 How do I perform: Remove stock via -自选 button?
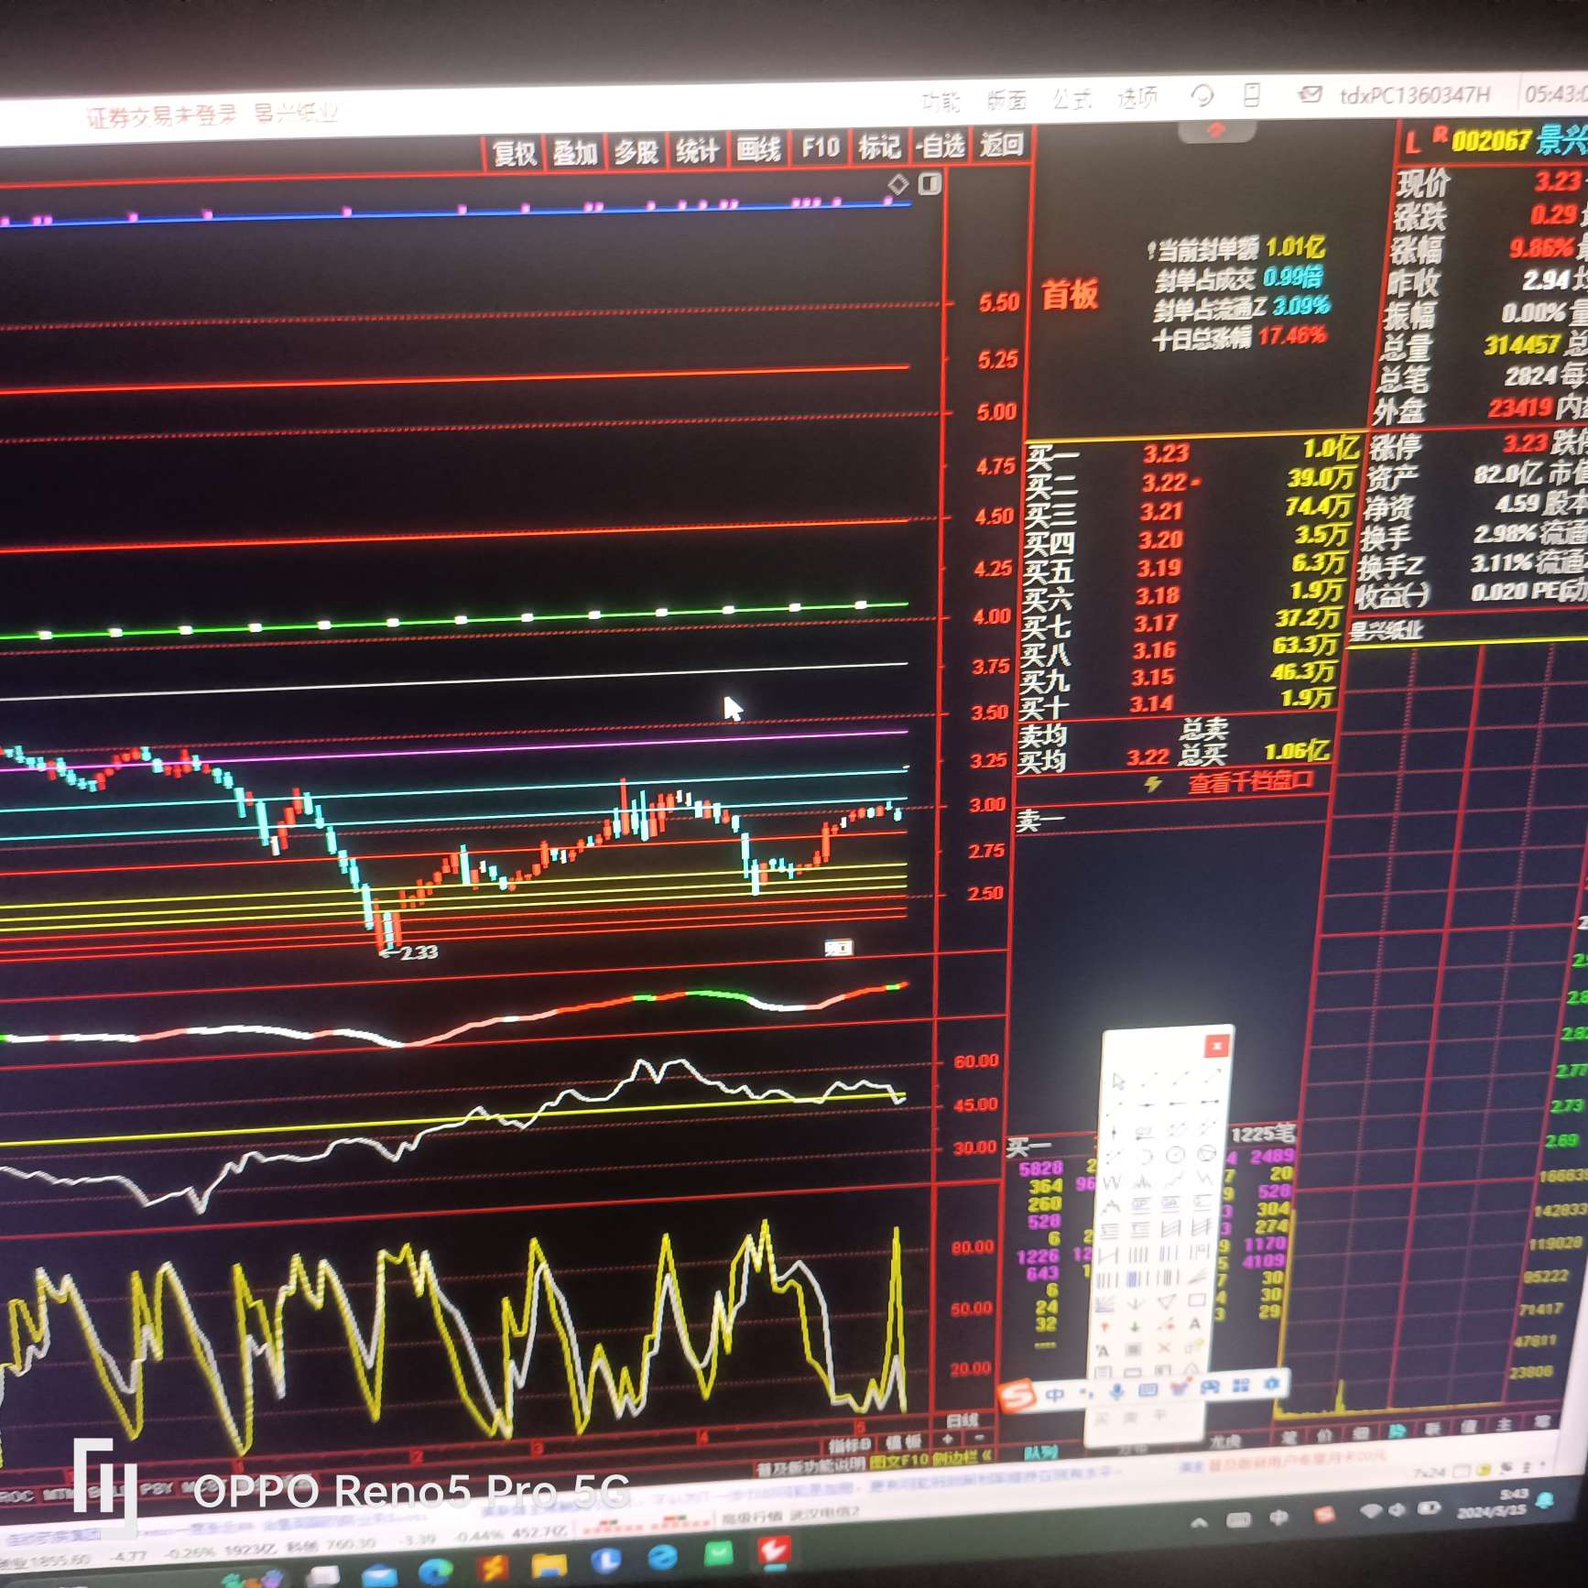point(941,145)
